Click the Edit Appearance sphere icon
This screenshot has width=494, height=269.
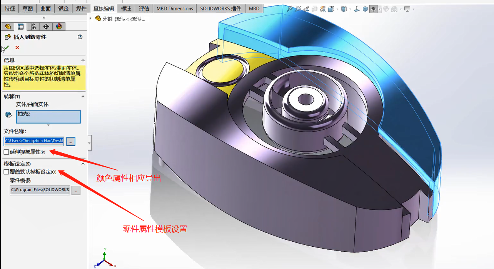[386, 9]
